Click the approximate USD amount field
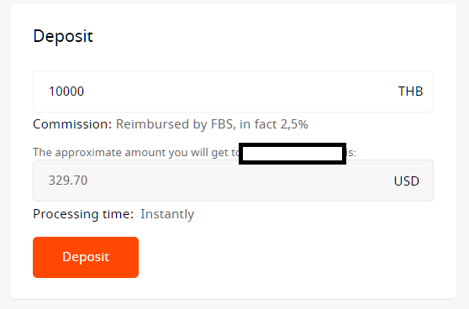The width and height of the screenshot is (469, 309). point(233,181)
